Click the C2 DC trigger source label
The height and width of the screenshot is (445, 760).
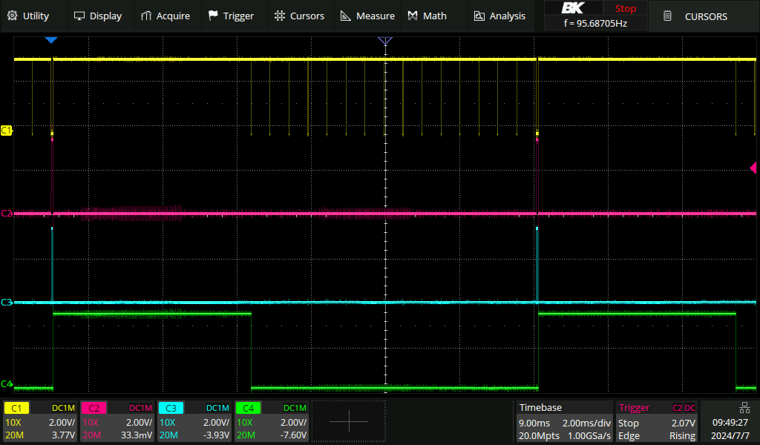pos(684,408)
